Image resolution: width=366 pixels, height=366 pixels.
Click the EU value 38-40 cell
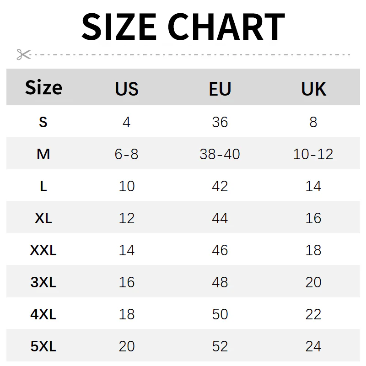coord(220,154)
